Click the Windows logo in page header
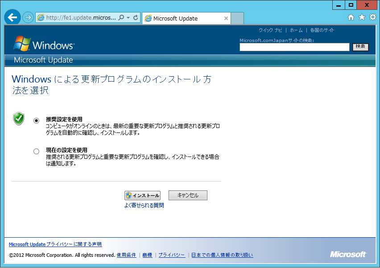 (44, 44)
